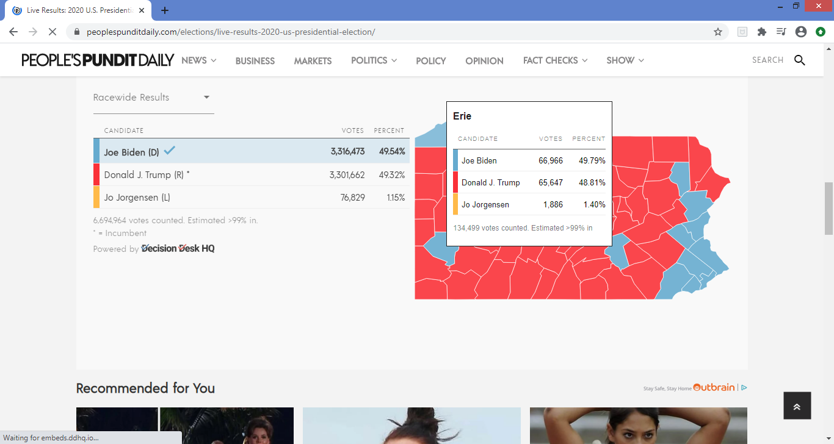Open the Opinion section
Image resolution: width=834 pixels, height=444 pixels.
click(484, 61)
